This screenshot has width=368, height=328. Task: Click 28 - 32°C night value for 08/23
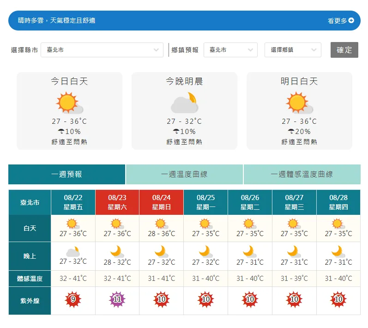click(x=117, y=262)
